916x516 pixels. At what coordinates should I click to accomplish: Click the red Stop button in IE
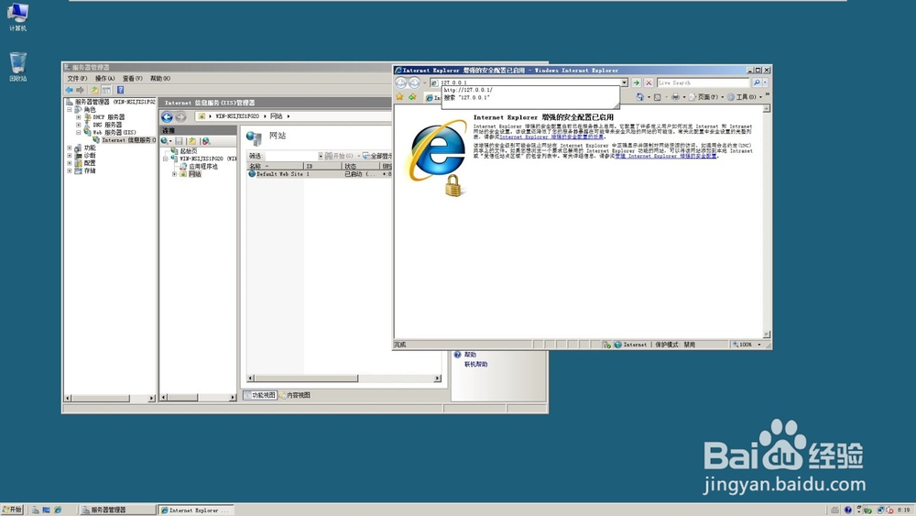[x=649, y=83]
